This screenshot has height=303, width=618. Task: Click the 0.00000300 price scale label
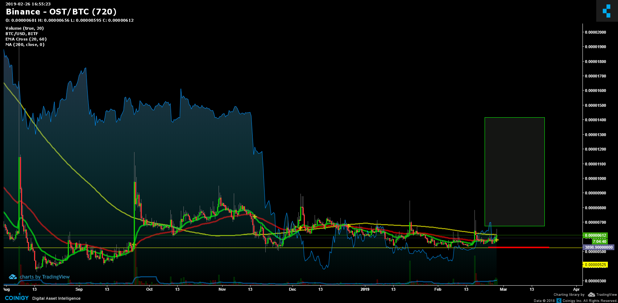595,281
